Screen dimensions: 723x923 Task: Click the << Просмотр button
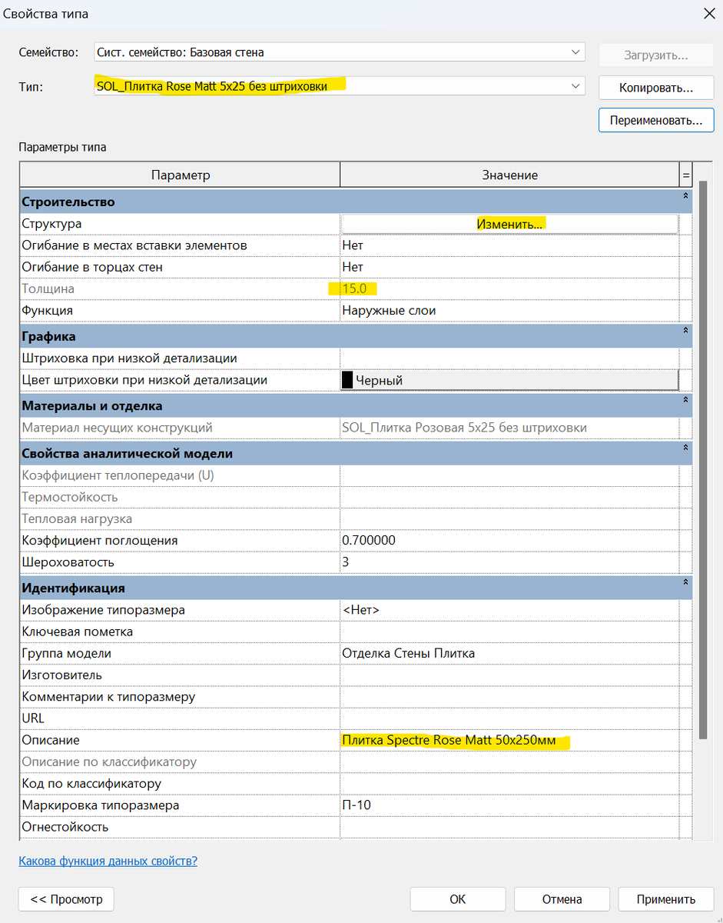66,899
